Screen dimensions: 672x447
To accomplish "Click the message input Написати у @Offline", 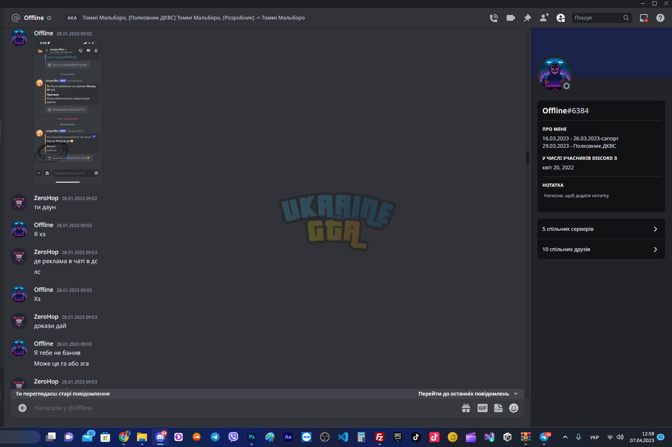I will [245, 408].
